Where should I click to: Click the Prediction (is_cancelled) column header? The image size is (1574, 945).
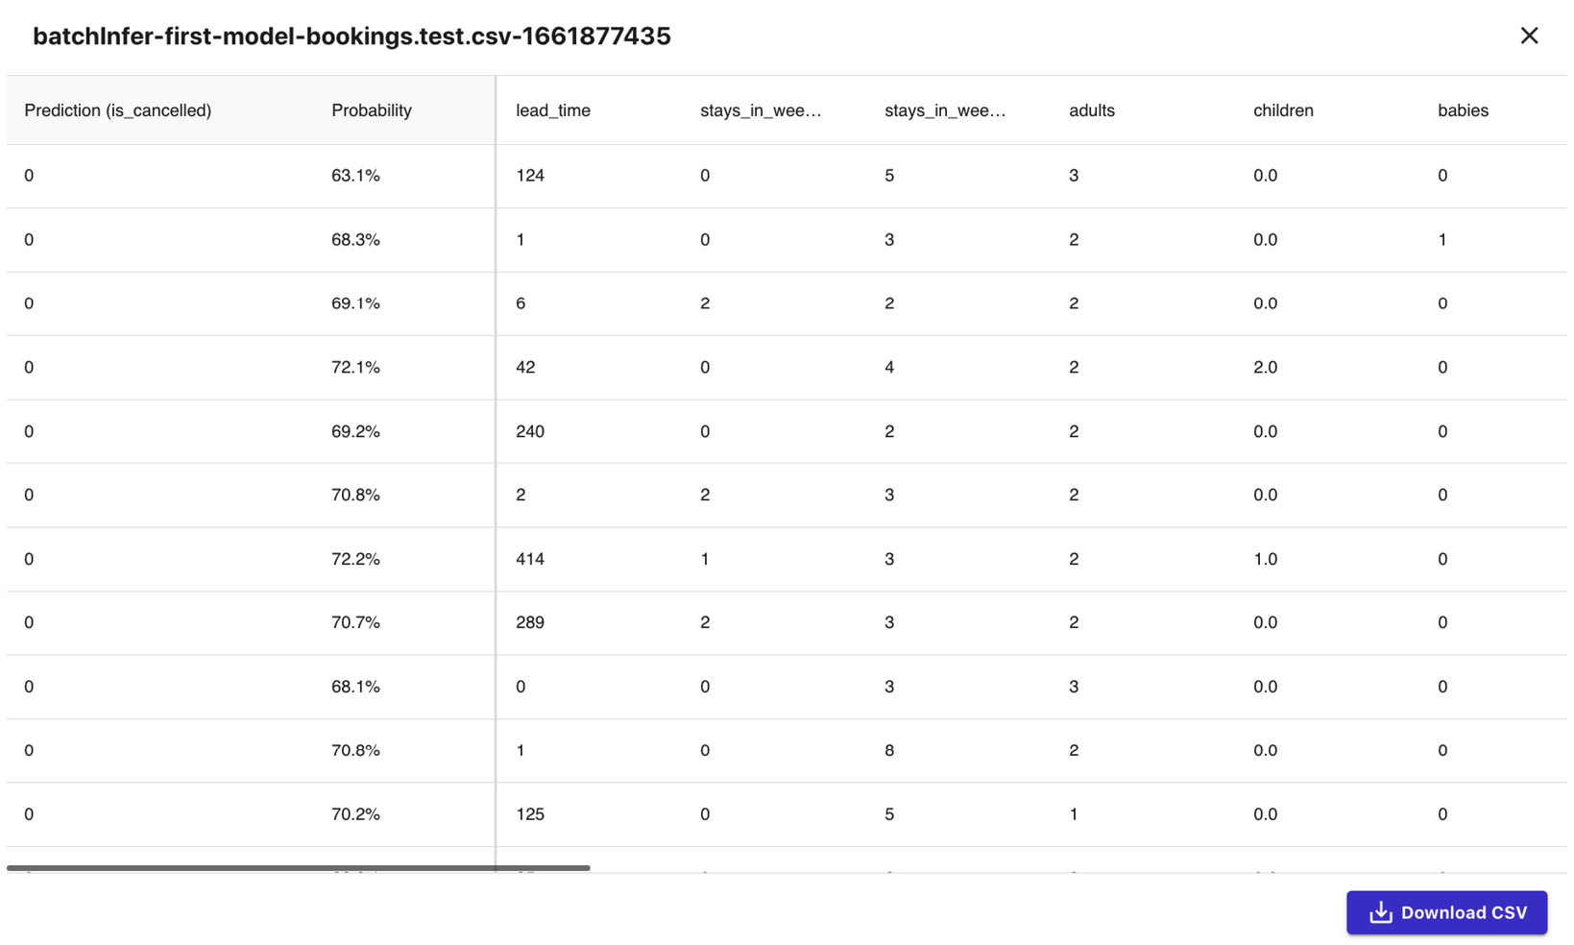click(x=117, y=110)
